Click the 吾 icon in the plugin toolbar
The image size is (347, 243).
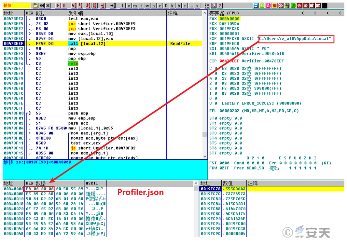click(299, 6)
